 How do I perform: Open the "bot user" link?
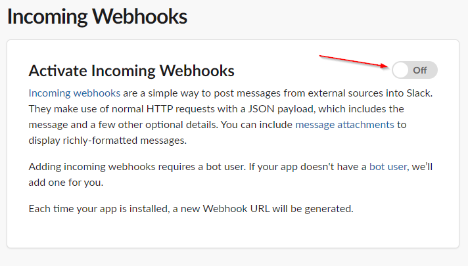click(388, 166)
